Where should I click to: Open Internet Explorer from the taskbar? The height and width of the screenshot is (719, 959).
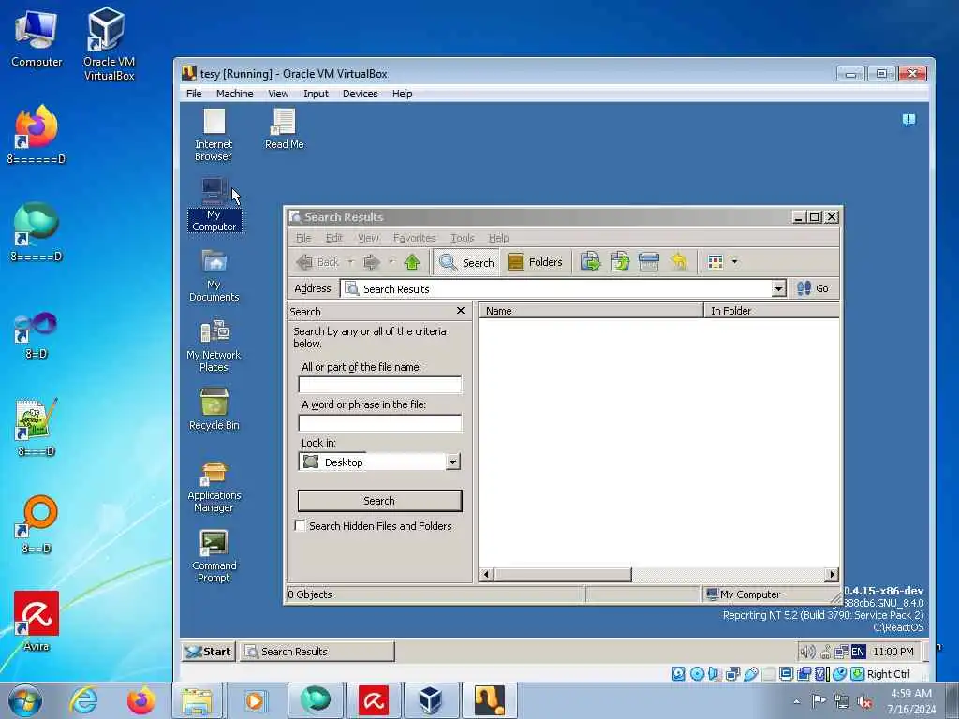click(x=83, y=700)
